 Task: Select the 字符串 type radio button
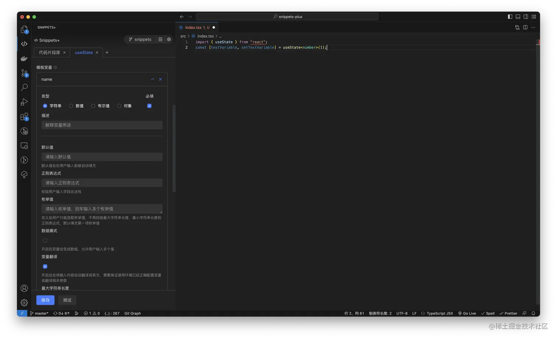(x=45, y=106)
